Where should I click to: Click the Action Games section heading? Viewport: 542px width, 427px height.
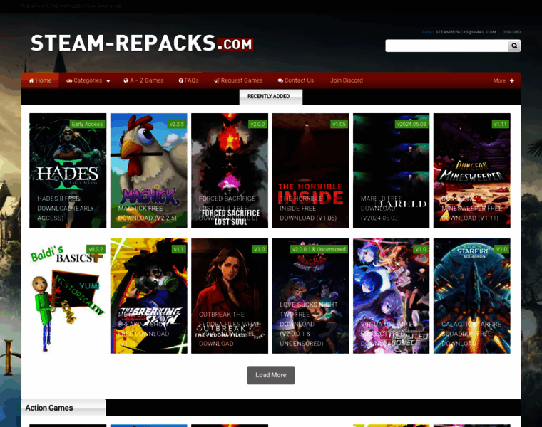click(49, 408)
